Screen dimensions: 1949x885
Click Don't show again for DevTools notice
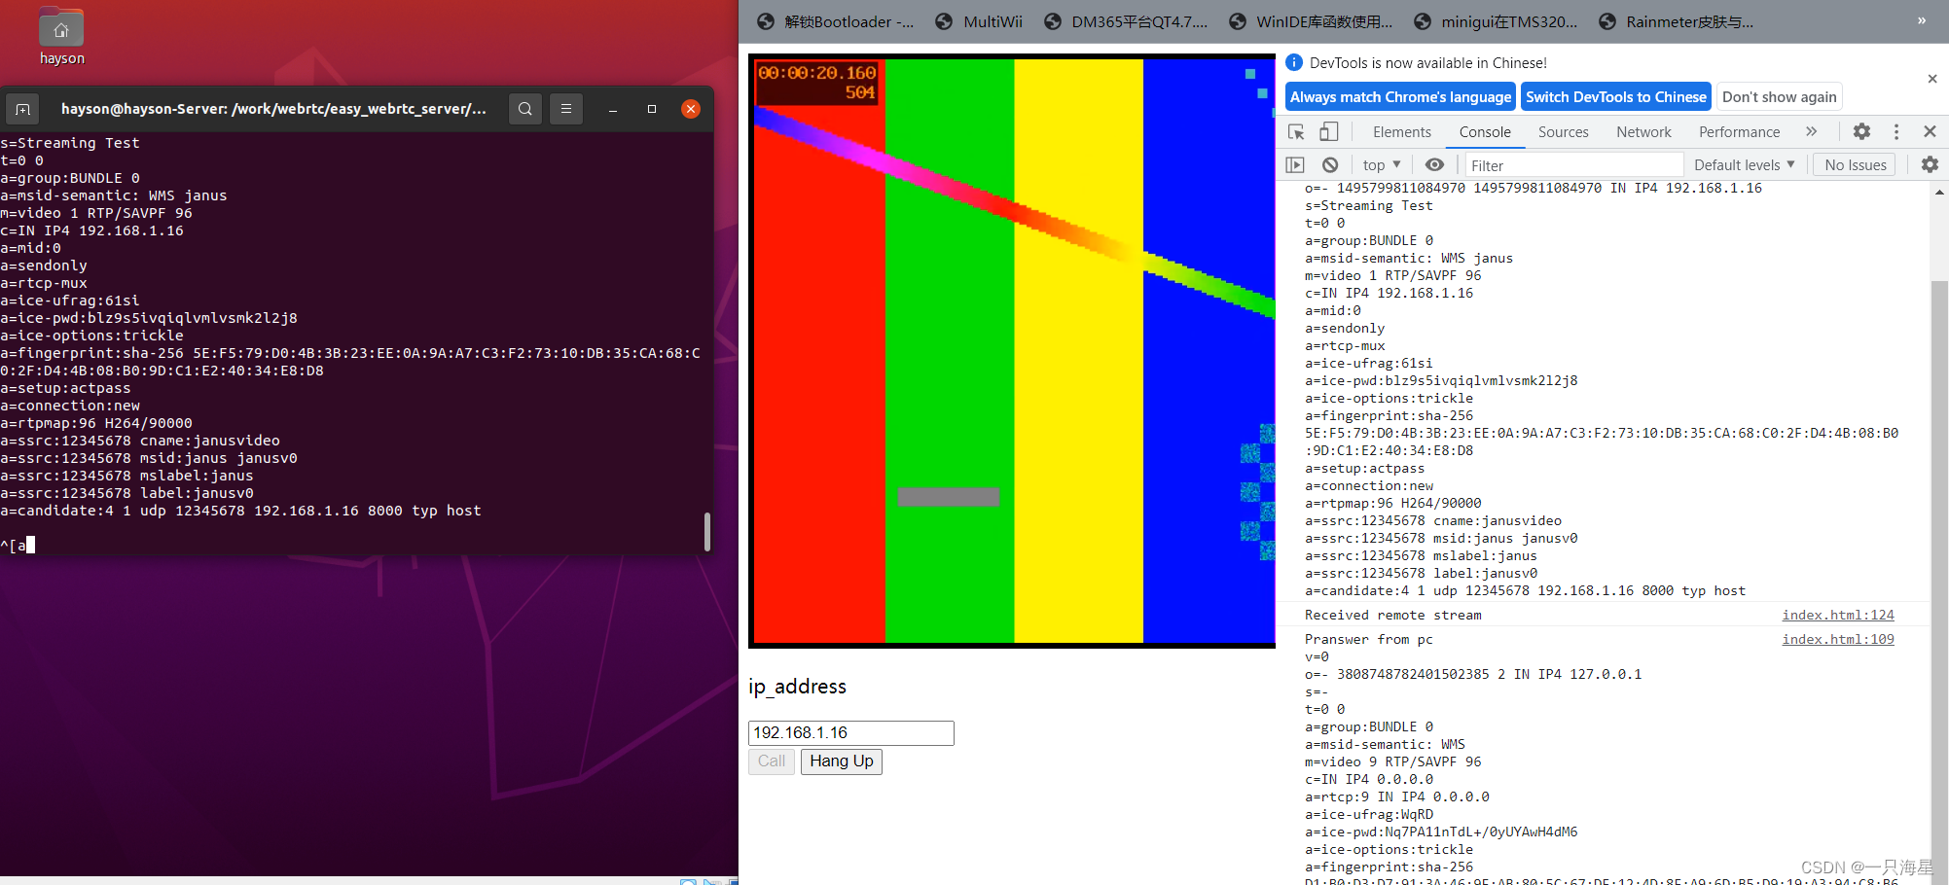click(x=1779, y=96)
